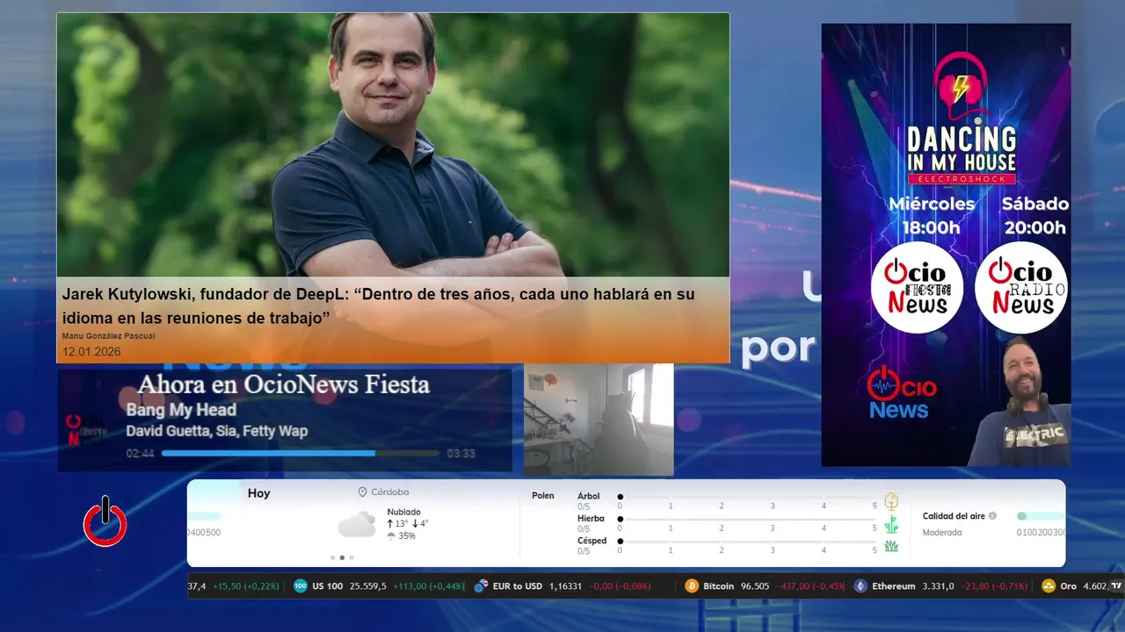Click the EUR to USD flag icon
Viewport: 1125px width, 632px height.
481,585
